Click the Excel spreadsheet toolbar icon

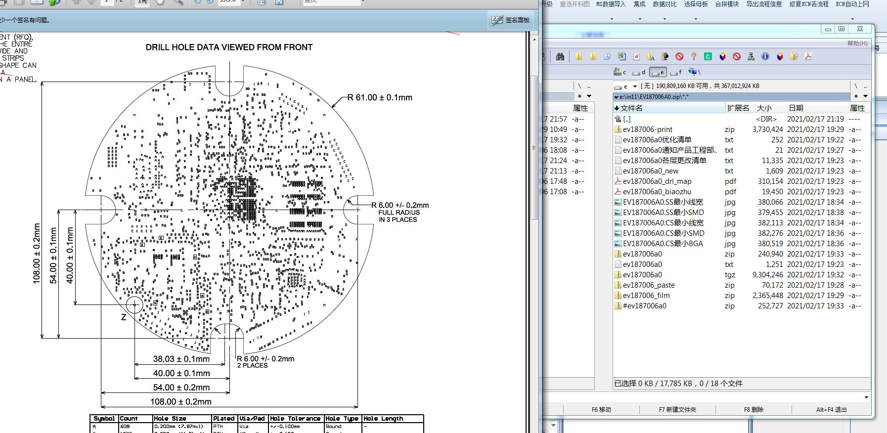(x=622, y=57)
